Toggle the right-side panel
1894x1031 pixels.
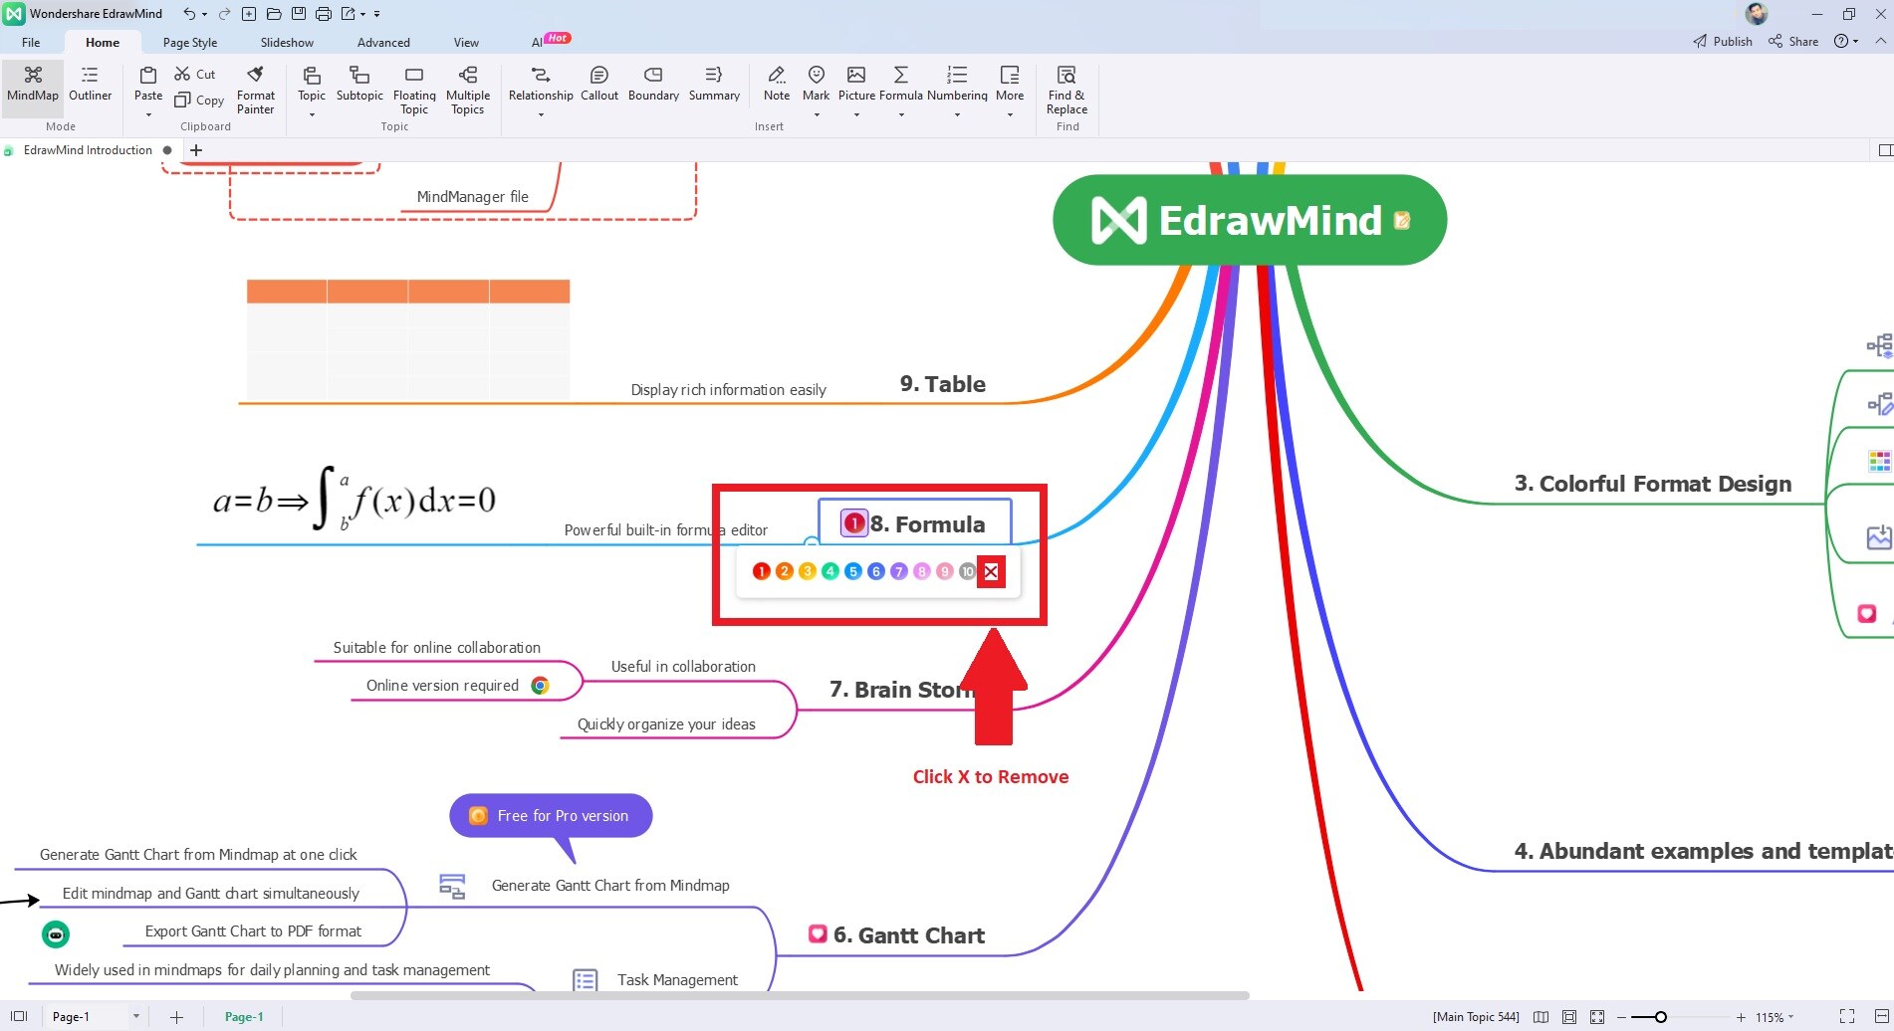1885,150
